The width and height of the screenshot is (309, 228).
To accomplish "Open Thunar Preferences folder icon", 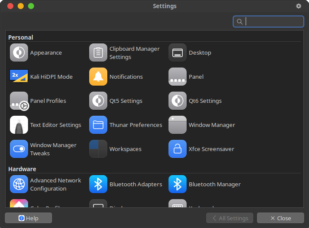I will pyautogui.click(x=98, y=125).
